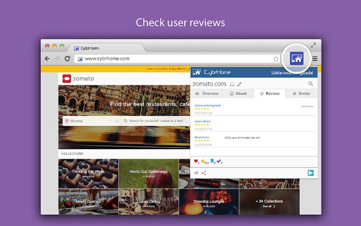The width and height of the screenshot is (361, 226).
Task: Click the red Zomato logo icon
Action: 67,79
